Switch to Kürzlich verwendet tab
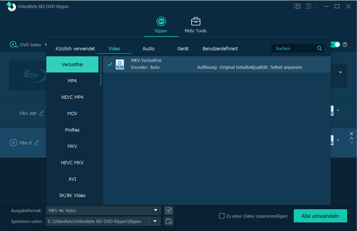 (x=75, y=49)
